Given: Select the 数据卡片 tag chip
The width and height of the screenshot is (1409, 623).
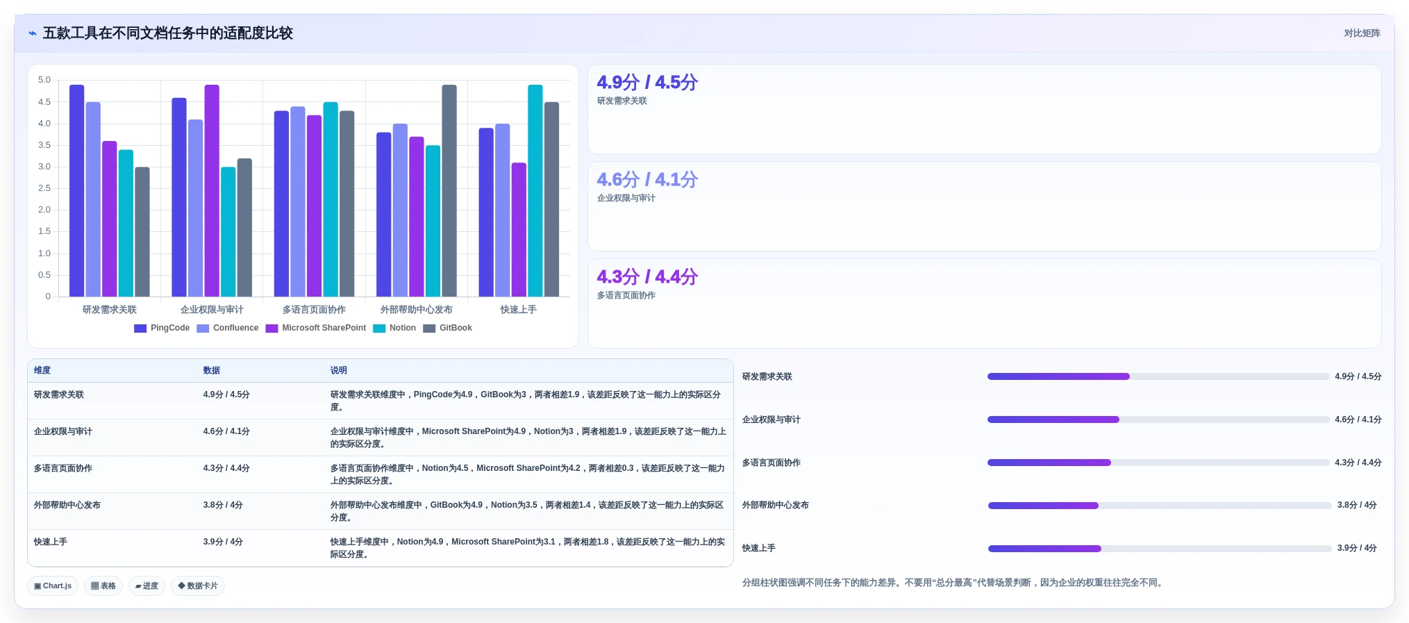Looking at the screenshot, I should tap(198, 586).
